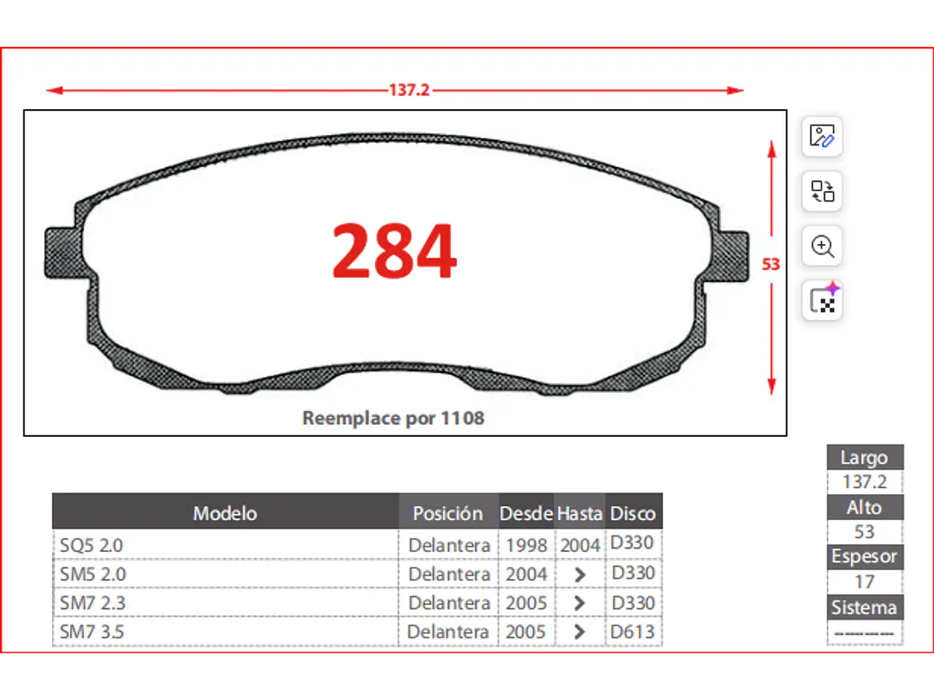The height and width of the screenshot is (700, 934).
Task: Open the image edit tool icon
Action: tap(821, 137)
